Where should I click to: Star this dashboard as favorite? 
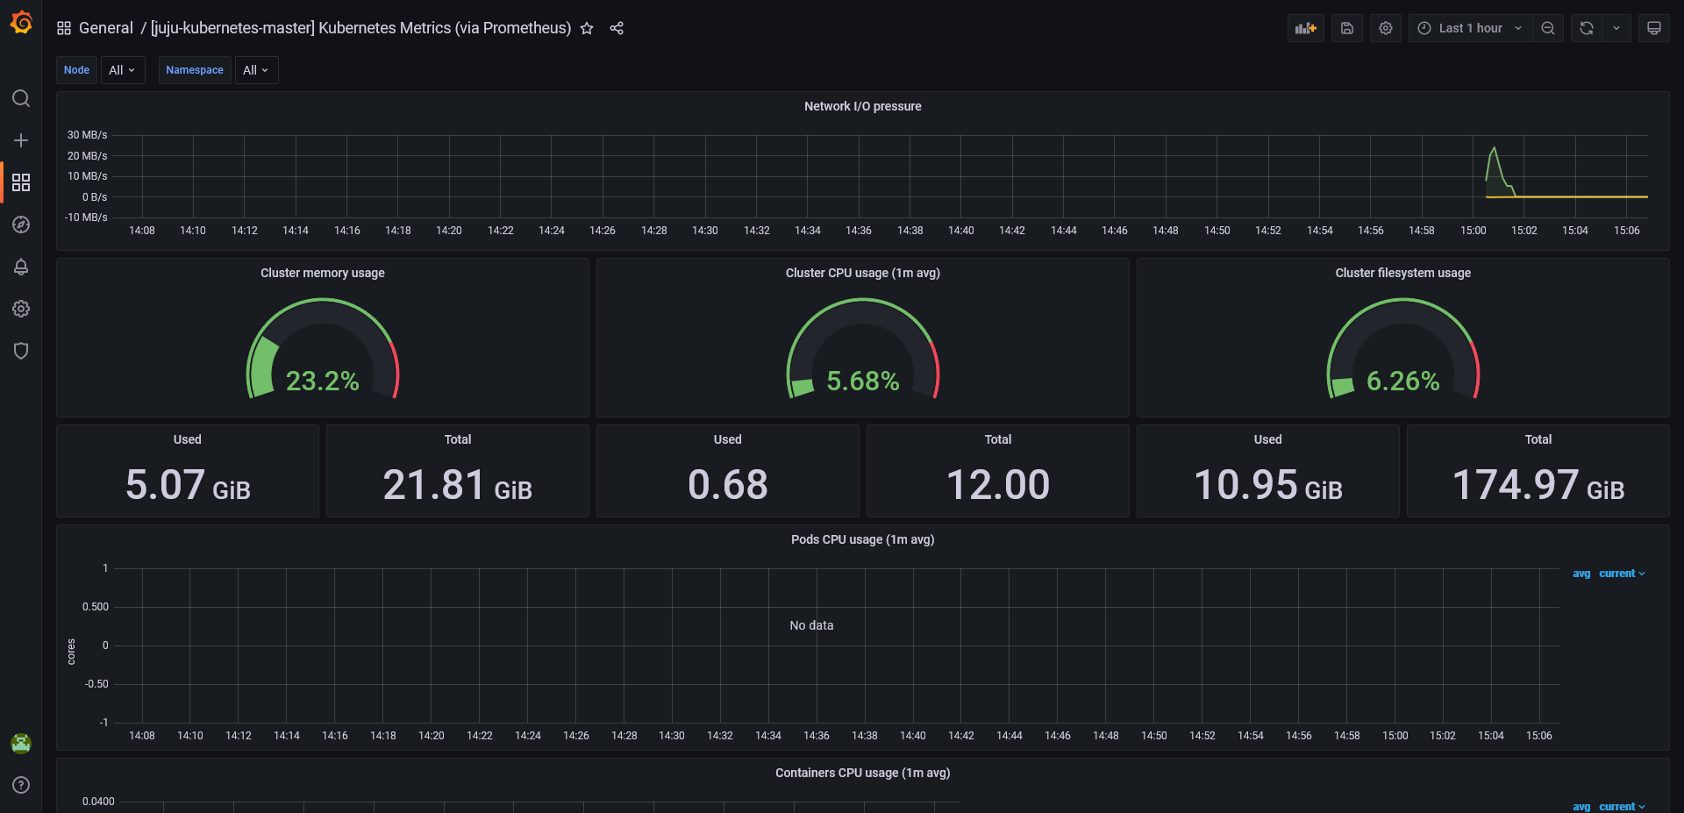click(587, 27)
